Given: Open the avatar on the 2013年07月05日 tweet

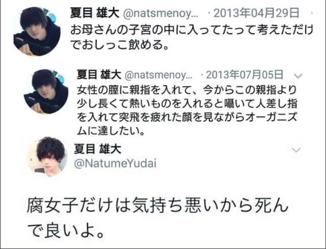Looking at the screenshot, I should click(46, 92).
